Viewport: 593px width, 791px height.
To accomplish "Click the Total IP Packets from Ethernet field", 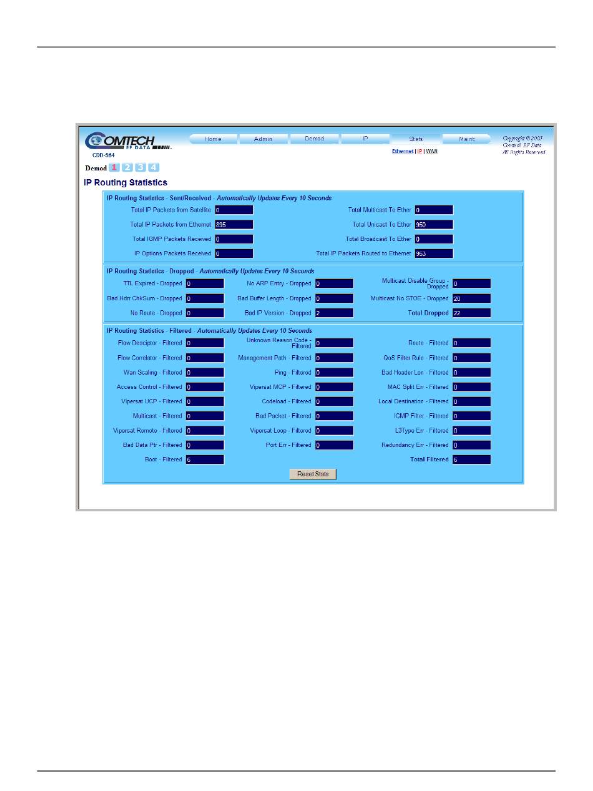I will pos(234,225).
